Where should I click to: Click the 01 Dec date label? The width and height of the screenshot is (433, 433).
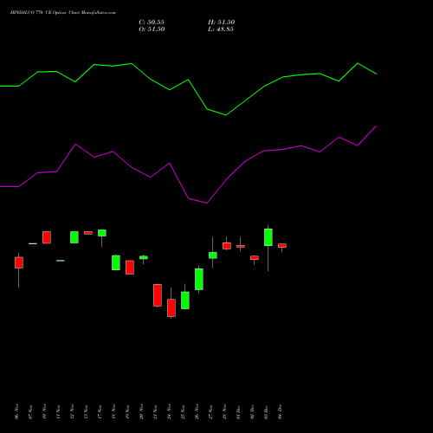[x=238, y=411]
